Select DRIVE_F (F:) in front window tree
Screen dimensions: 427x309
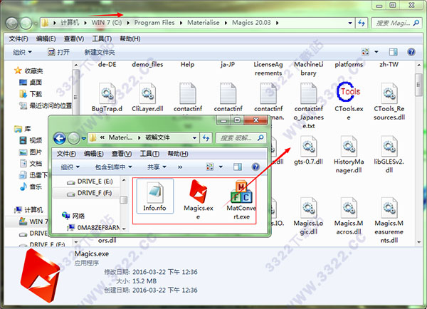click(x=89, y=193)
